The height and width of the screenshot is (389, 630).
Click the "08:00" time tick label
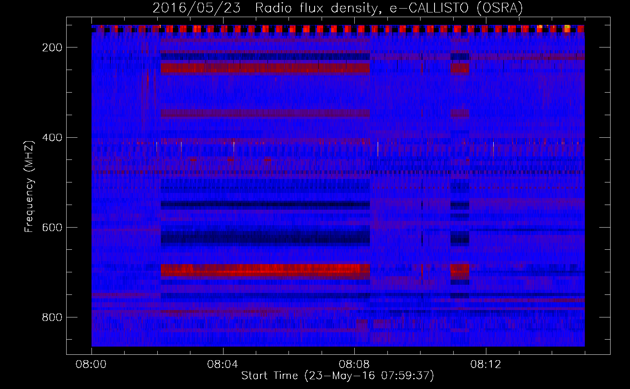[92, 364]
